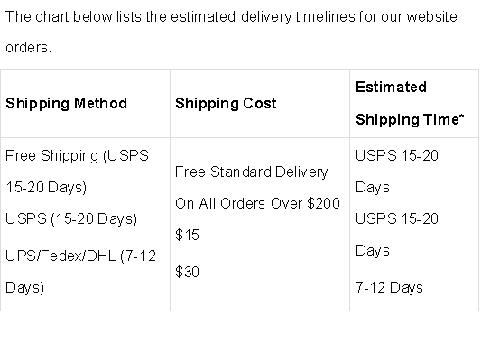Click second 'USPS 15-20' shipping time entry

pos(397,218)
